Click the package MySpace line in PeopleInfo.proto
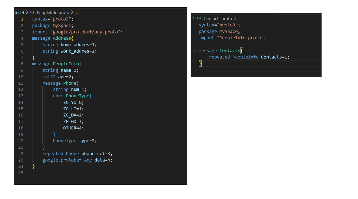The width and height of the screenshot is (358, 199). 53,25
